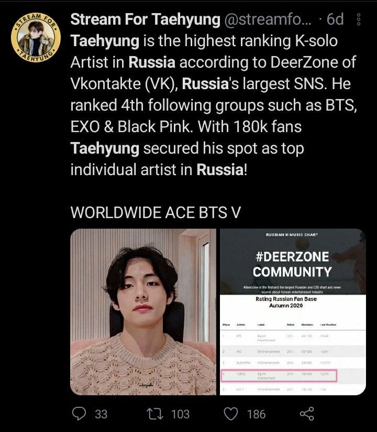Click the Stream For Taehyung display name
The height and width of the screenshot is (432, 377).
tap(145, 19)
